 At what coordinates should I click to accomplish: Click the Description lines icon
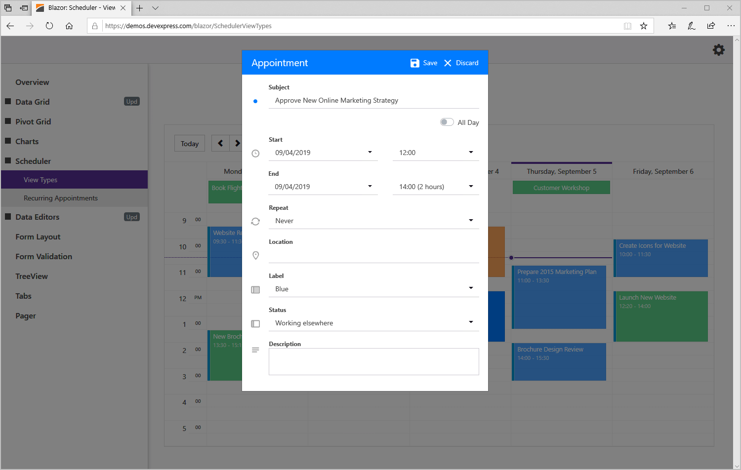point(255,350)
